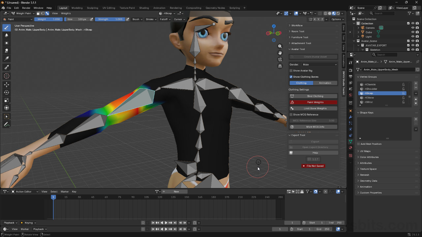Image resolution: width=422 pixels, height=237 pixels.
Task: Open the Render menu
Action: [26, 8]
